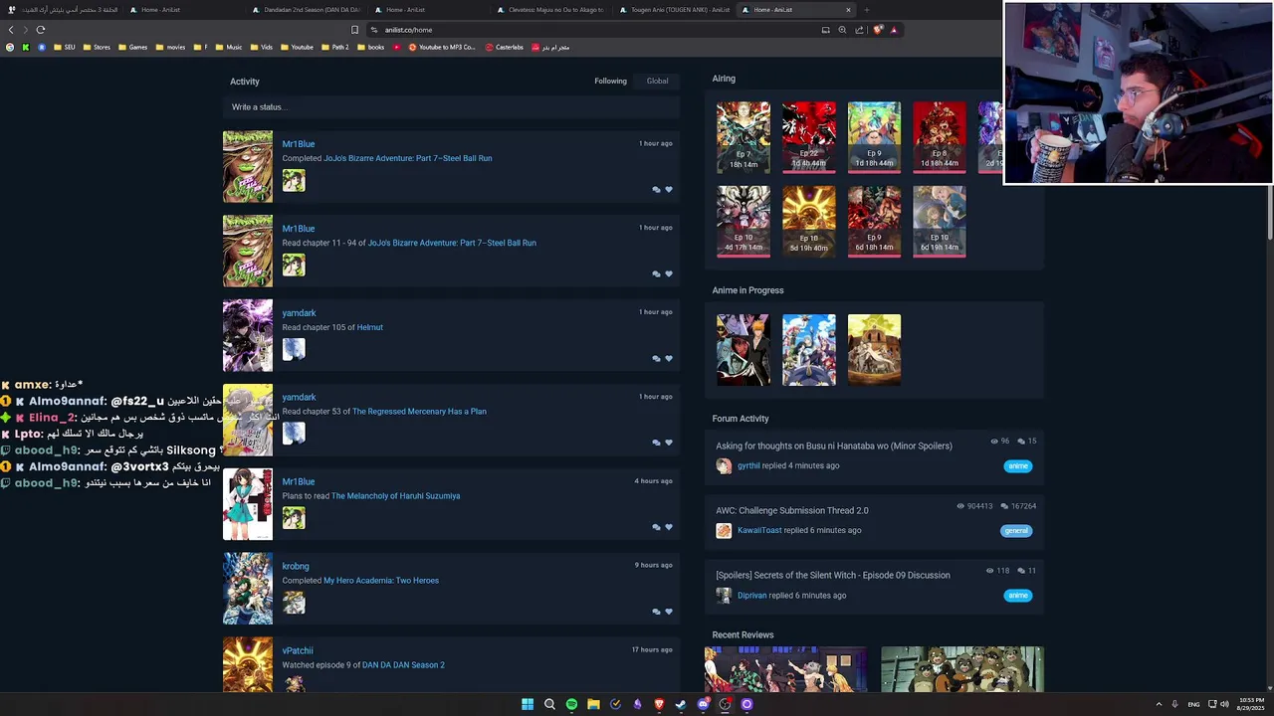
Task: Show hidden system tray icons
Action: 1159,704
